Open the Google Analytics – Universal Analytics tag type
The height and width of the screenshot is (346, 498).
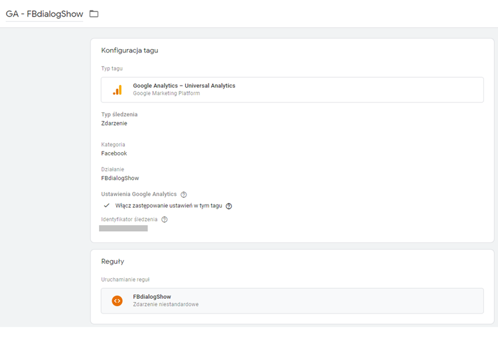pos(184,86)
